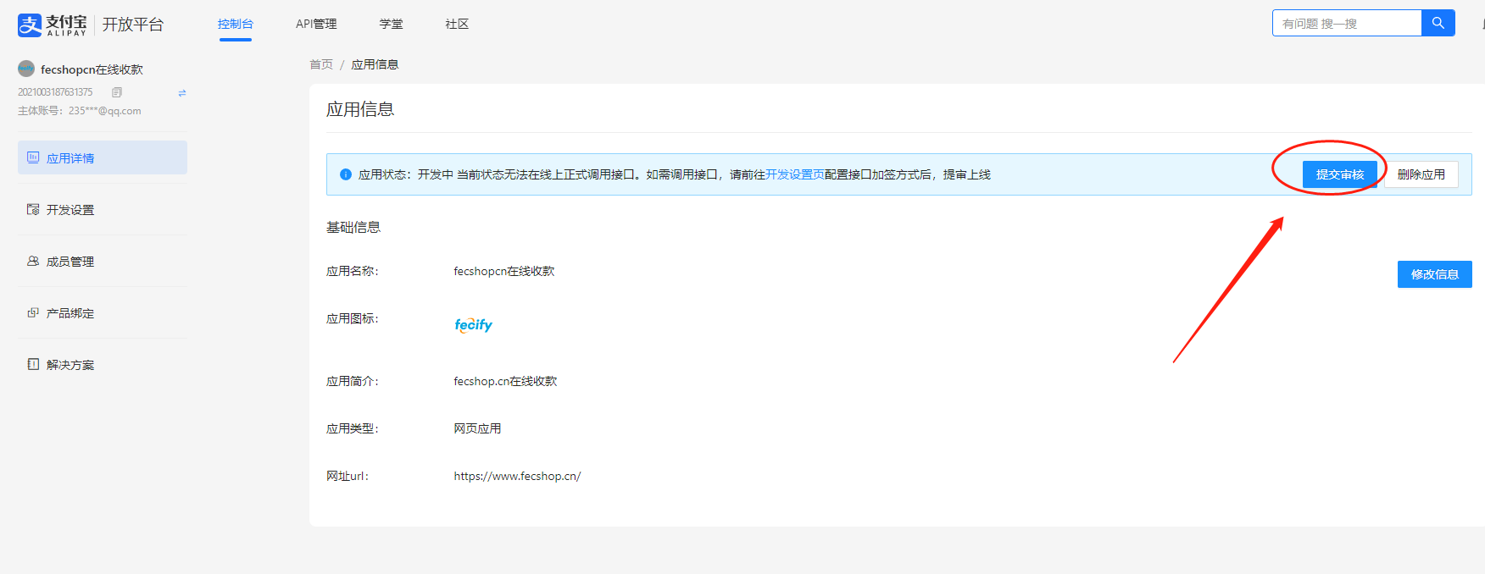
Task: Click the 开发设置 sidebar icon
Action: point(33,209)
